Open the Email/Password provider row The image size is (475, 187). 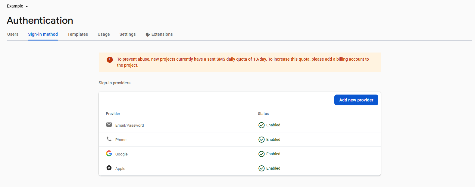(x=130, y=125)
